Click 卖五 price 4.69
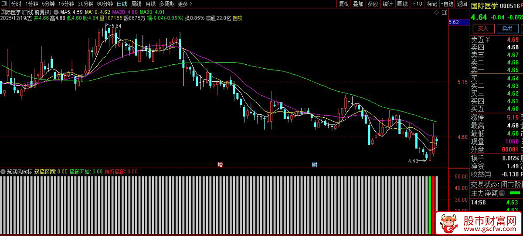 click(513, 40)
